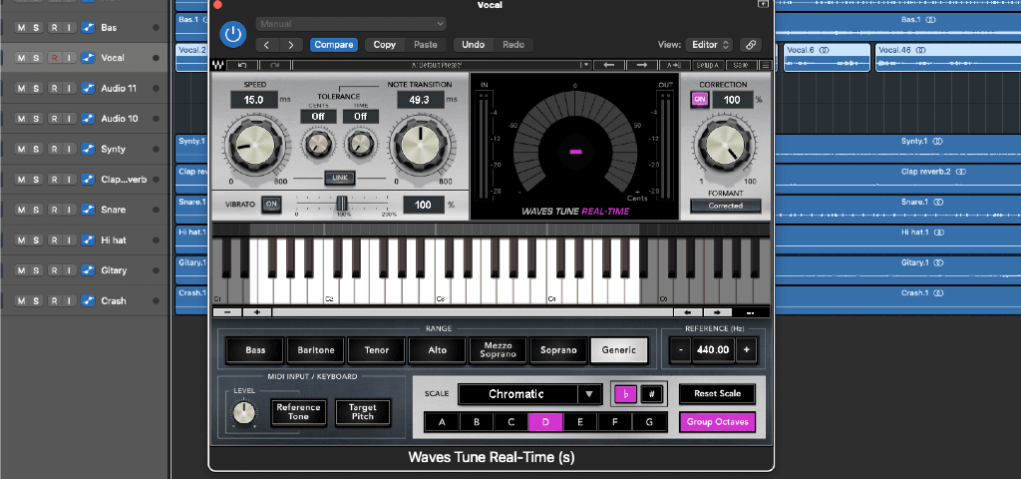Viewport: 1021px width, 479px height.
Task: Click the link chain icon button
Action: (750, 45)
